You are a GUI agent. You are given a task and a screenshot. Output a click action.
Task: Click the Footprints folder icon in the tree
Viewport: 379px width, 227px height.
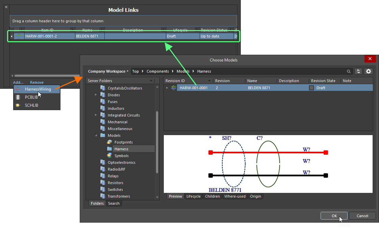pos(108,142)
